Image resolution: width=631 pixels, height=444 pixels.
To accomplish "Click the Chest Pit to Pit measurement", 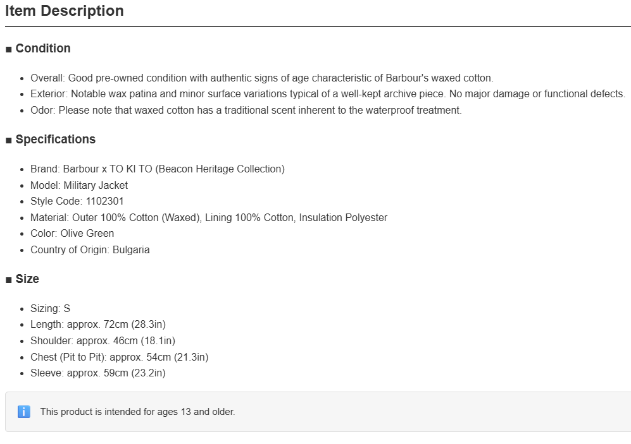I will pyautogui.click(x=119, y=357).
